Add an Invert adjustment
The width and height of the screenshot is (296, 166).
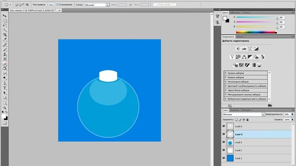[235, 65]
